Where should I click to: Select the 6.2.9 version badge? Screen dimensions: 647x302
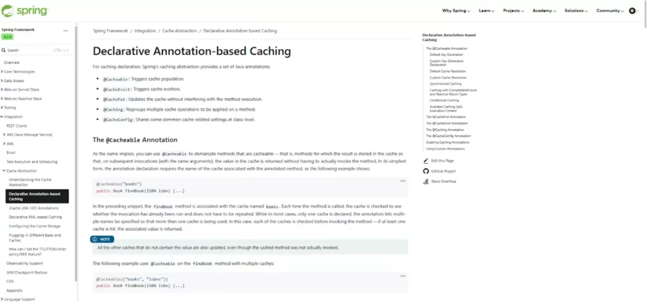[x=8, y=37]
